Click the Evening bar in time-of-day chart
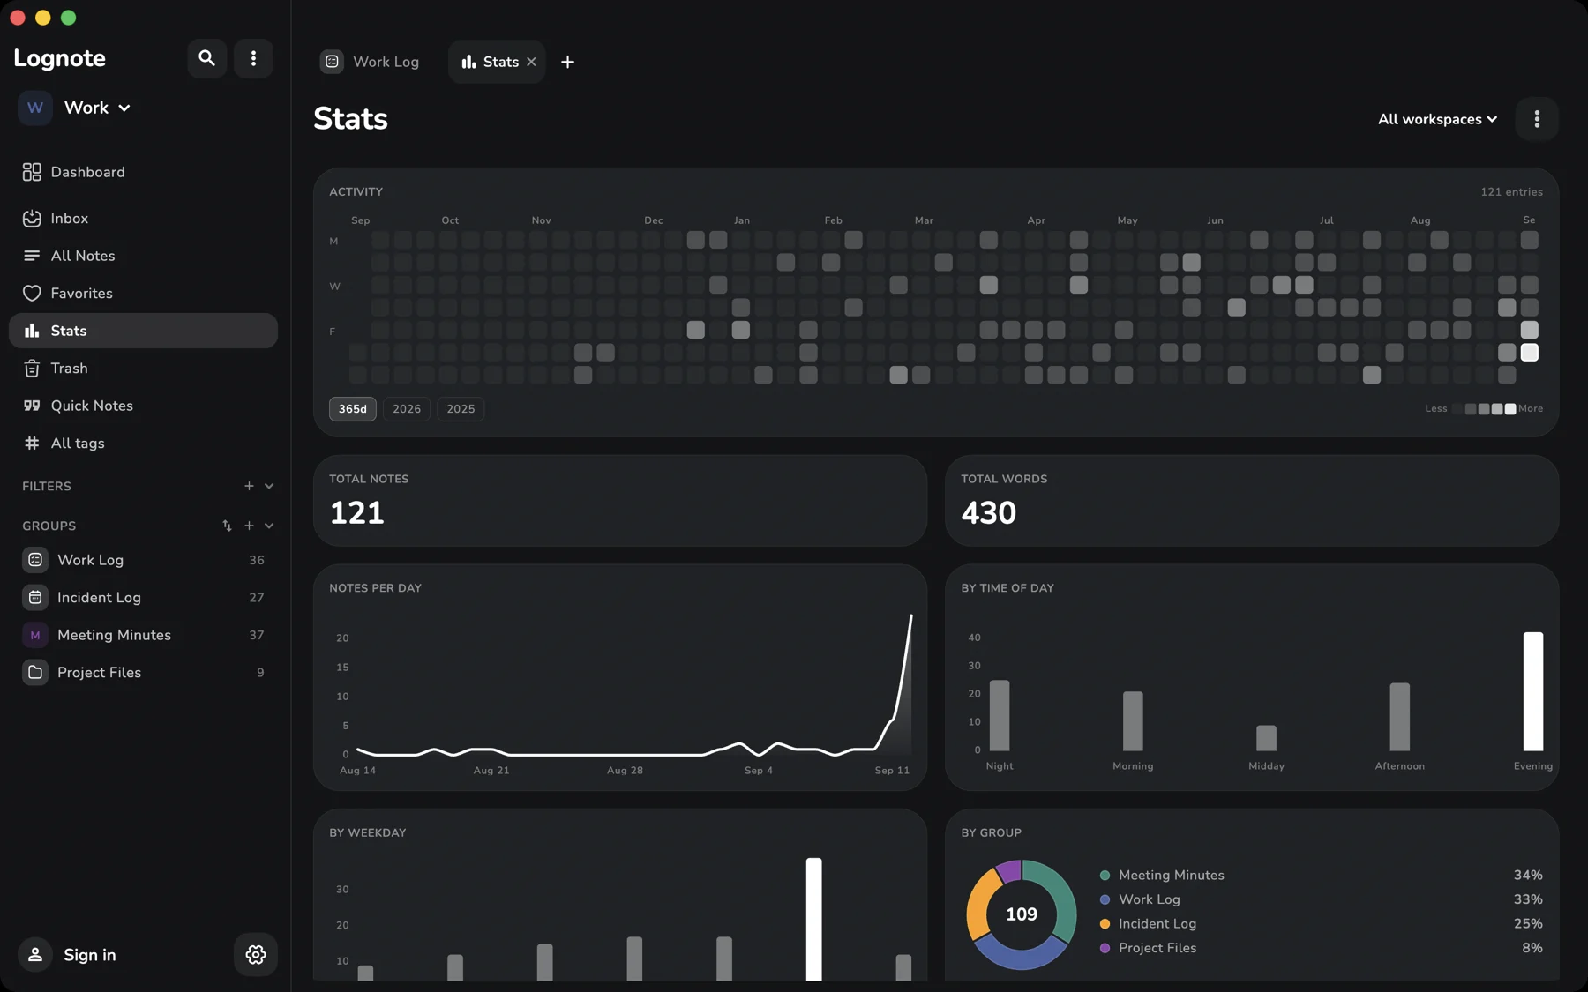1588x992 pixels. 1533,691
